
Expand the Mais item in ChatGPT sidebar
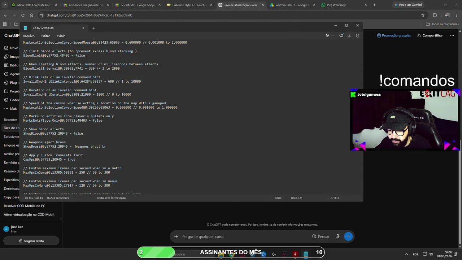click(x=11, y=109)
